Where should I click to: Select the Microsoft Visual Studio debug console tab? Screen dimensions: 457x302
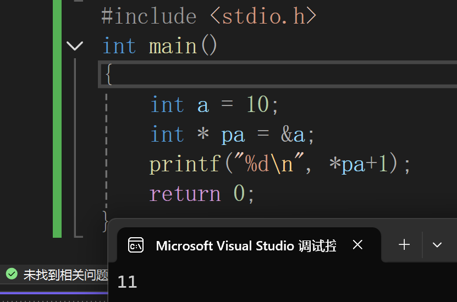click(249, 245)
